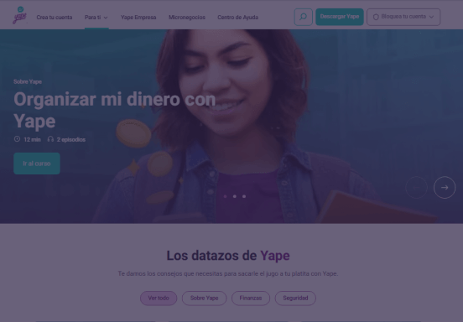Select the first carousel dot indicator
Image resolution: width=463 pixels, height=322 pixels.
coord(226,196)
